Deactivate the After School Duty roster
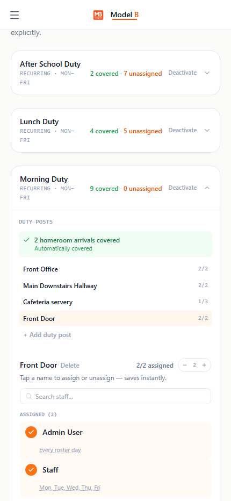231x501 pixels. coord(183,73)
